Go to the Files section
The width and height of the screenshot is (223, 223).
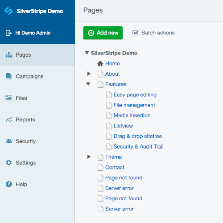(x=37, y=98)
